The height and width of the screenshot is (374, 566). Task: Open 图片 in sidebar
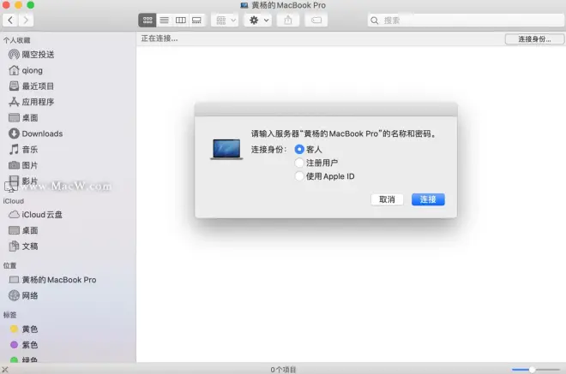23,165
